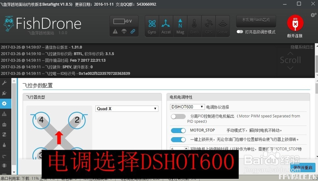Image resolution: width=318 pixels, height=181 pixels.
Task: Click the Sonar sensor indicator
Action: pos(223,27)
